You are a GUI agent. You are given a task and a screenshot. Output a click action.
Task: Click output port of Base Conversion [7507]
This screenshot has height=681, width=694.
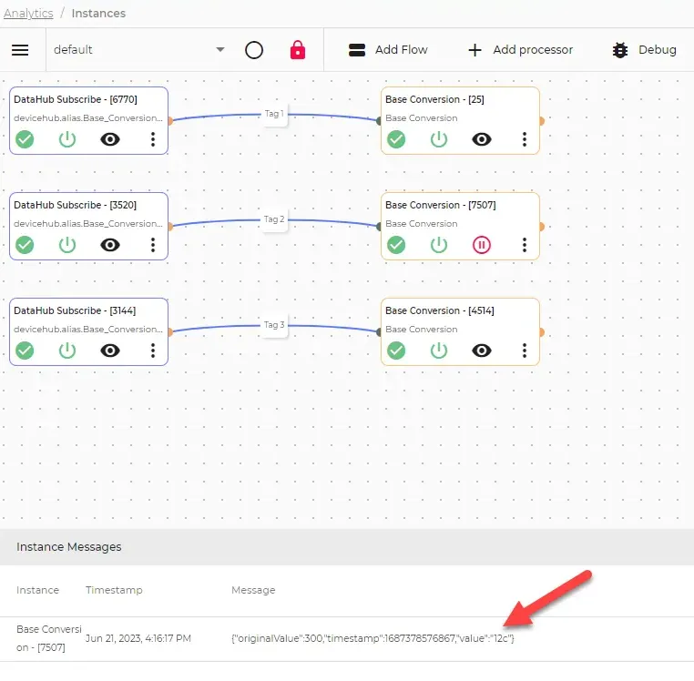click(x=541, y=227)
